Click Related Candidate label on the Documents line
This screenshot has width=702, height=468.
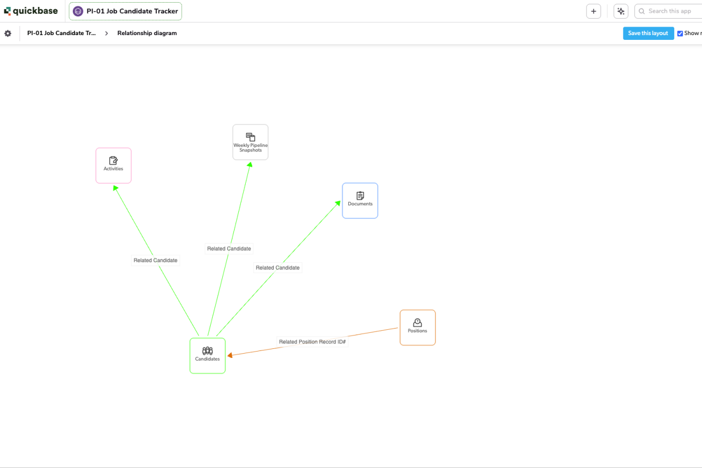coord(278,268)
